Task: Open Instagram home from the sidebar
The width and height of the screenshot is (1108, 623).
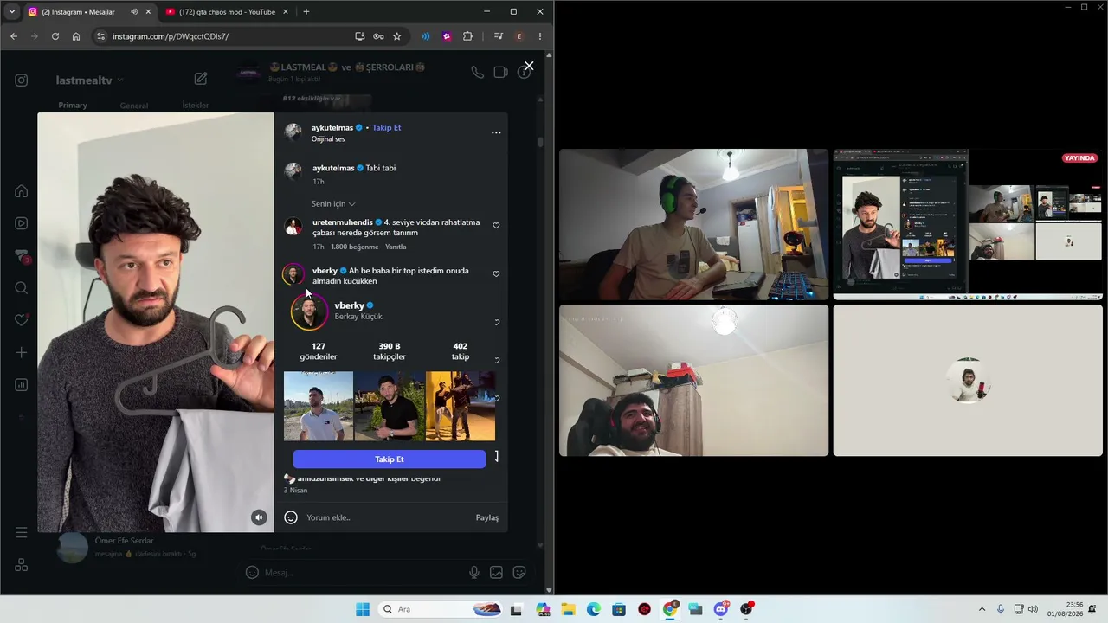Action: 22,191
